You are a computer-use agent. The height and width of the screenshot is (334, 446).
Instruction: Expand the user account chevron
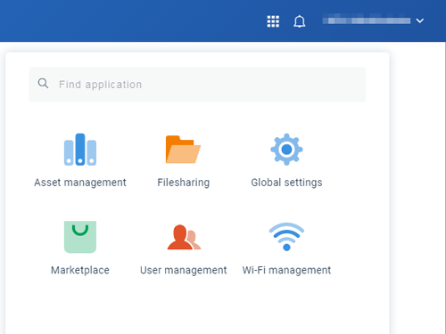(x=420, y=20)
